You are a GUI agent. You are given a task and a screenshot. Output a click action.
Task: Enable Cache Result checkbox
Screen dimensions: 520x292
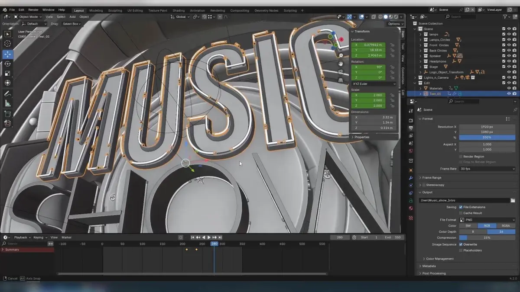click(x=461, y=213)
